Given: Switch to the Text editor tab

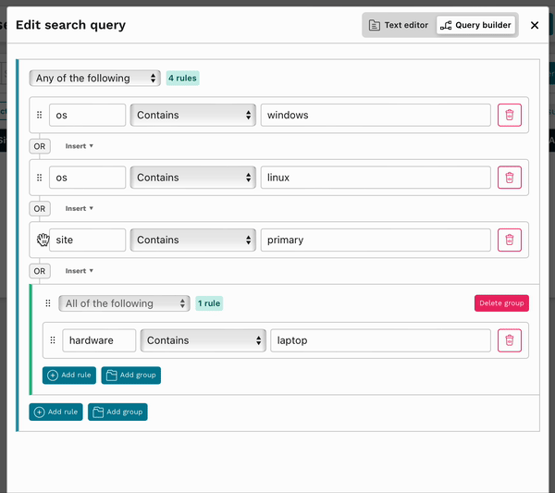Looking at the screenshot, I should coord(399,25).
